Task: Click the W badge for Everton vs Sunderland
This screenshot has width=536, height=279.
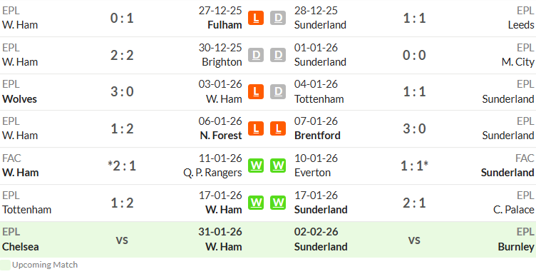Action: pos(278,166)
